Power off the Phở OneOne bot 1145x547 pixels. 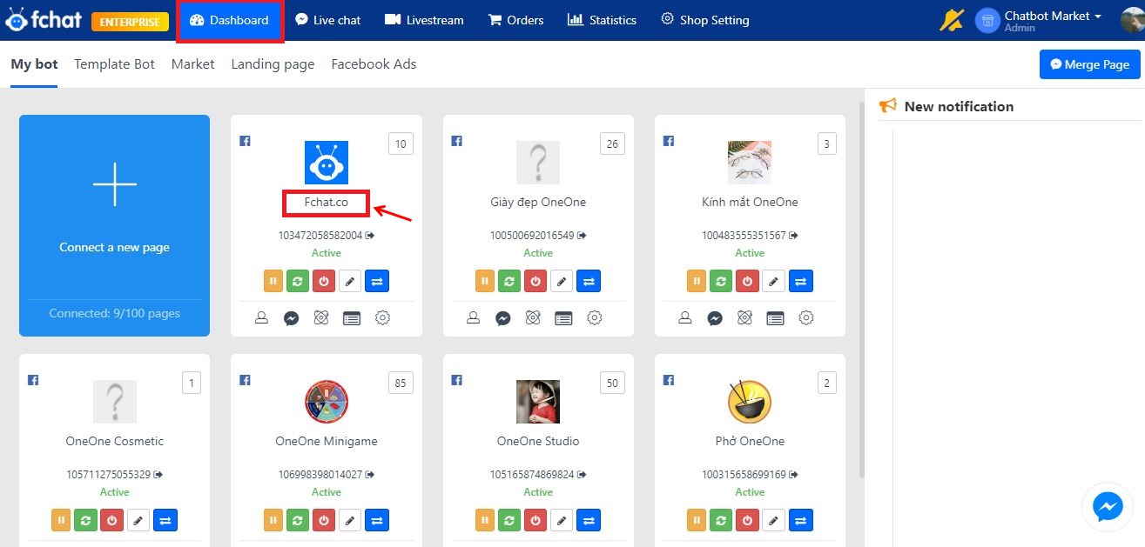tap(748, 520)
